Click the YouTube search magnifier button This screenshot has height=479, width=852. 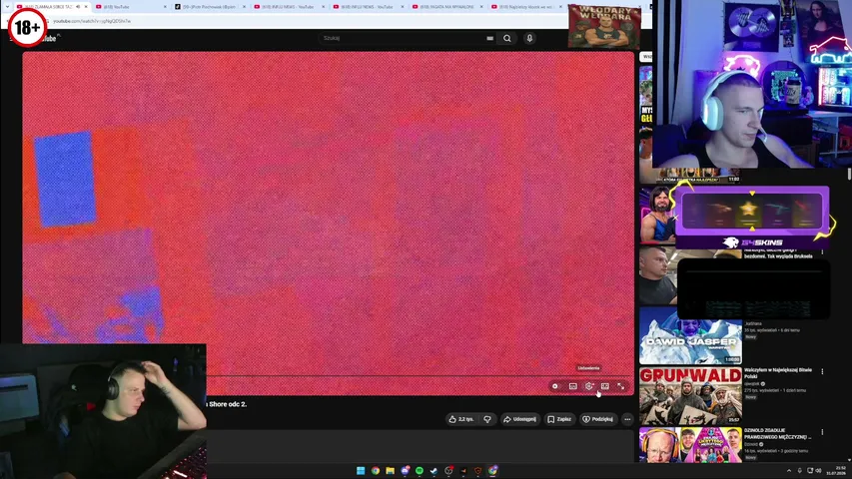tap(507, 38)
